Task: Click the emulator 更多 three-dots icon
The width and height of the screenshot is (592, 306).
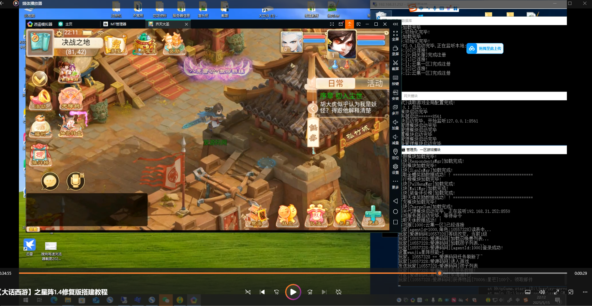Action: 395,184
